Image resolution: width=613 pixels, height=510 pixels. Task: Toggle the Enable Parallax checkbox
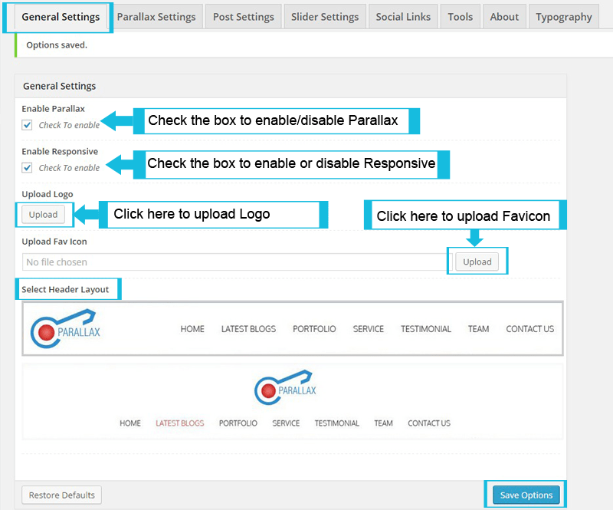(27, 125)
